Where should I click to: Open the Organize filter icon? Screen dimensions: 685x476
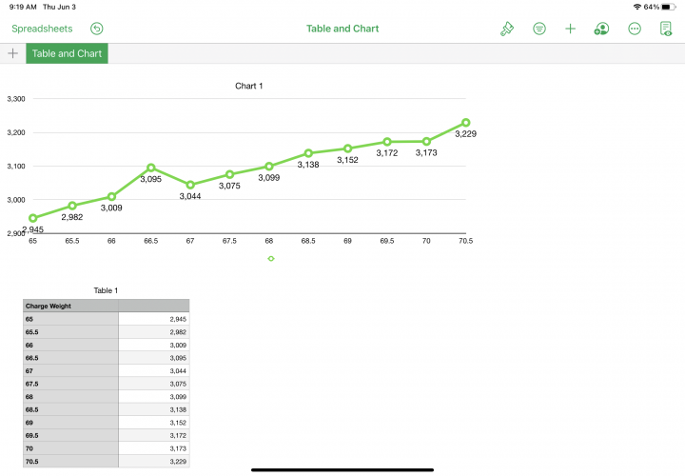(x=539, y=29)
